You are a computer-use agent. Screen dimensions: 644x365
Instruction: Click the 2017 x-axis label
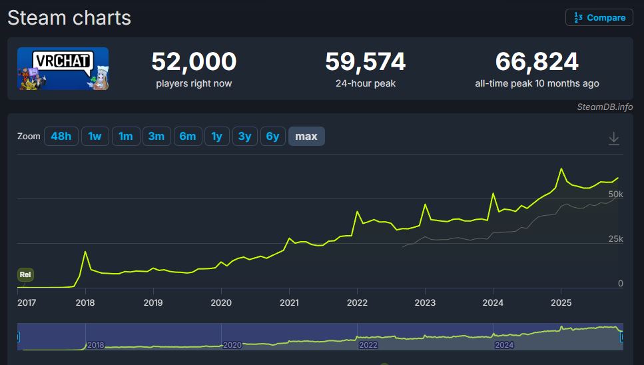27,302
